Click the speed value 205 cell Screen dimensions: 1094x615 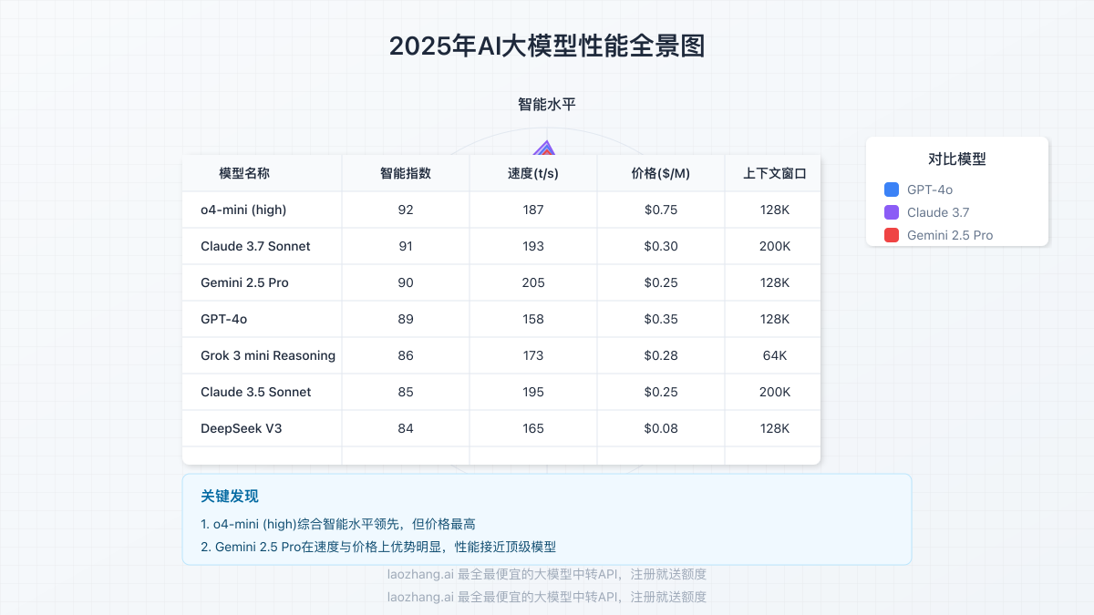533,282
